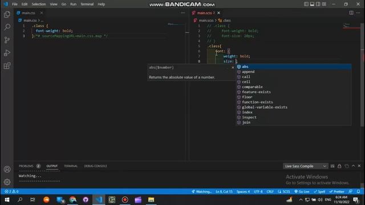This screenshot has height=205, width=365.
Task: Open the Search view in activity bar
Action: coord(7,27)
